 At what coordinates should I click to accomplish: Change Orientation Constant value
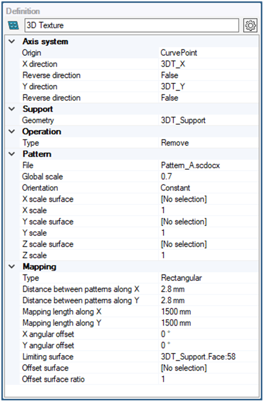[209, 188]
